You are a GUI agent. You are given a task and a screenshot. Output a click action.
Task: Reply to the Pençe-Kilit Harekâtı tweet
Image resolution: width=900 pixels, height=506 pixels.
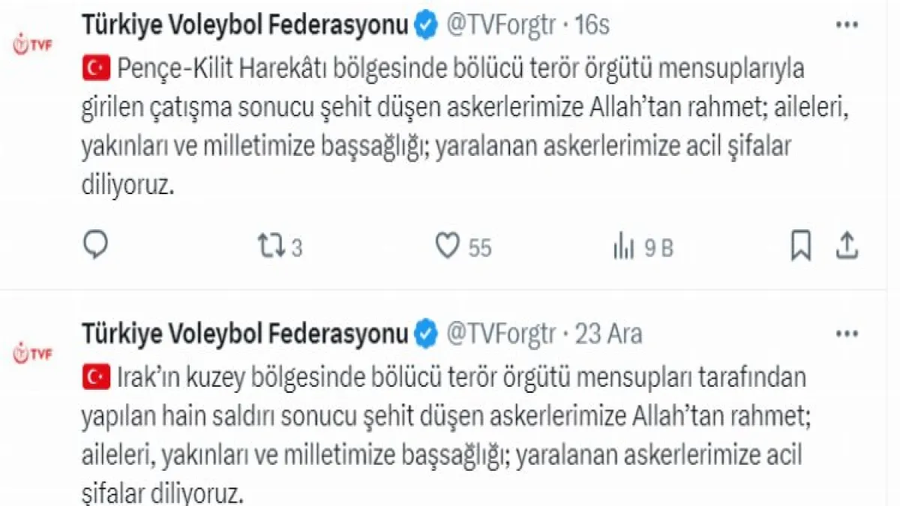click(95, 246)
